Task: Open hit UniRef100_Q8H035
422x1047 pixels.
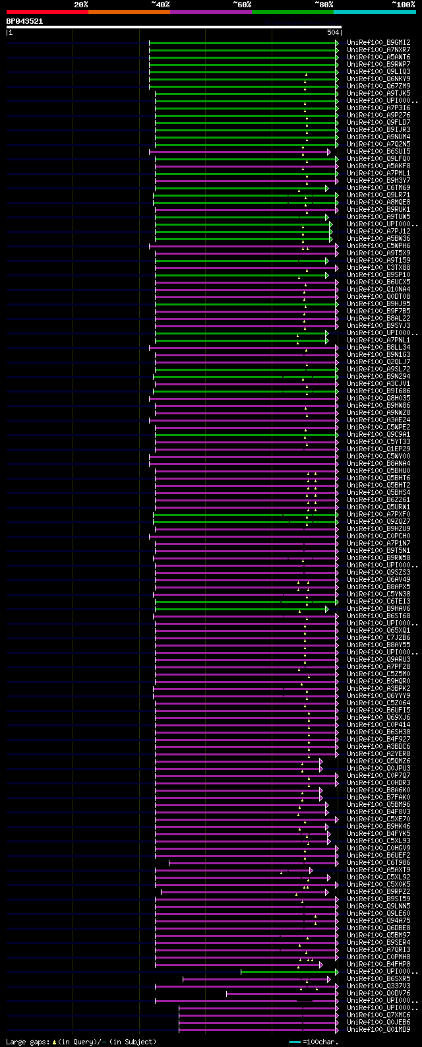Action: tap(378, 398)
